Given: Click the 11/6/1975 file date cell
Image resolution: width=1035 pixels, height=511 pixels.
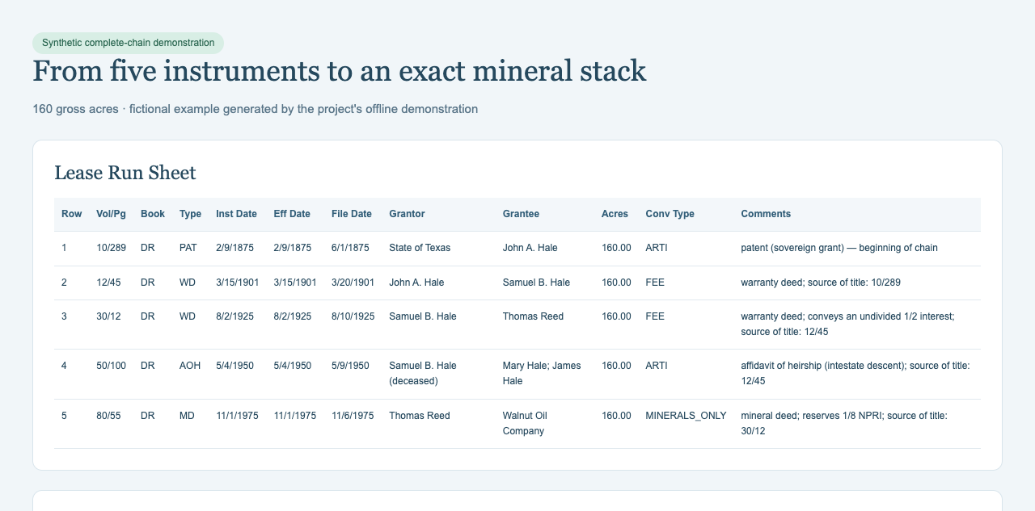Looking at the screenshot, I should coord(353,416).
